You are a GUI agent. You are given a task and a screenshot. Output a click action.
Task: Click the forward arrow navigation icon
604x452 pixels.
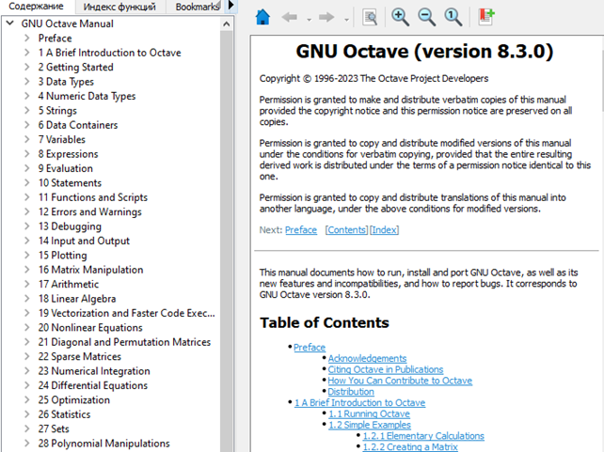click(328, 16)
